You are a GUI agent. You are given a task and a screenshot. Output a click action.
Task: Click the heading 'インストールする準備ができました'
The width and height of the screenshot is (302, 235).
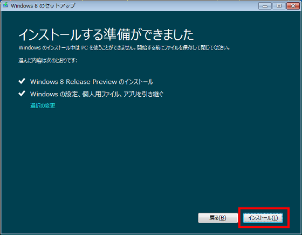(x=106, y=34)
